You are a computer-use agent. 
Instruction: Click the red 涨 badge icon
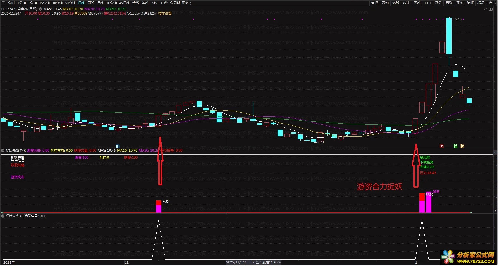click(x=442, y=146)
